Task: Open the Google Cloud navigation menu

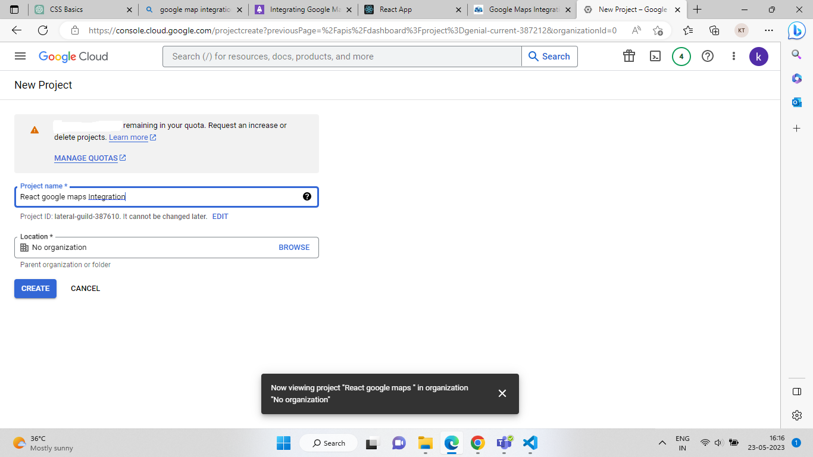Action: pyautogui.click(x=20, y=56)
